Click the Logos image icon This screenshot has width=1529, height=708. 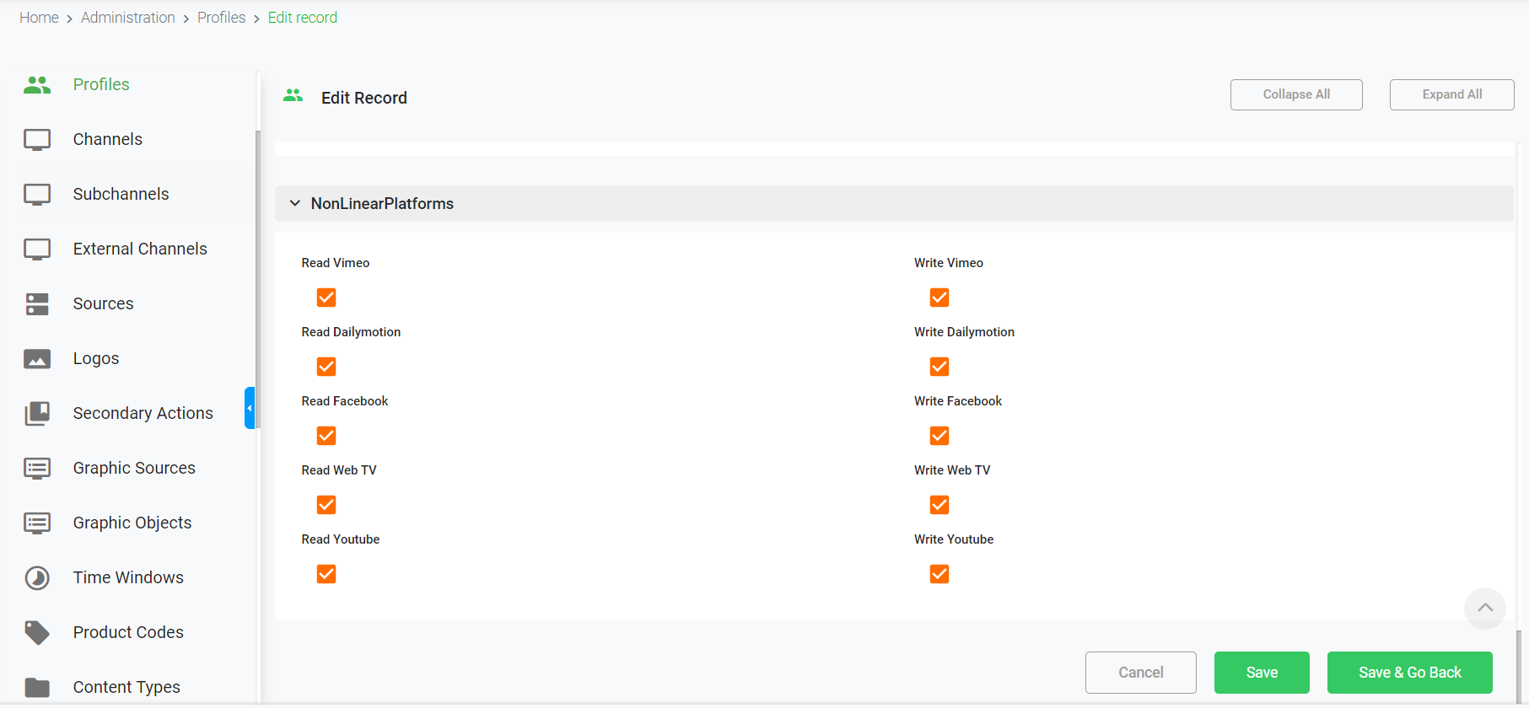click(x=37, y=358)
